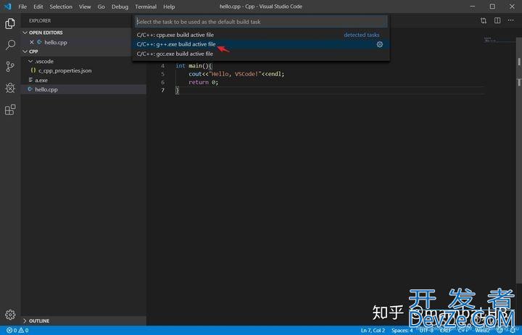
Task: Open the Terminal menu
Action: pos(146,7)
